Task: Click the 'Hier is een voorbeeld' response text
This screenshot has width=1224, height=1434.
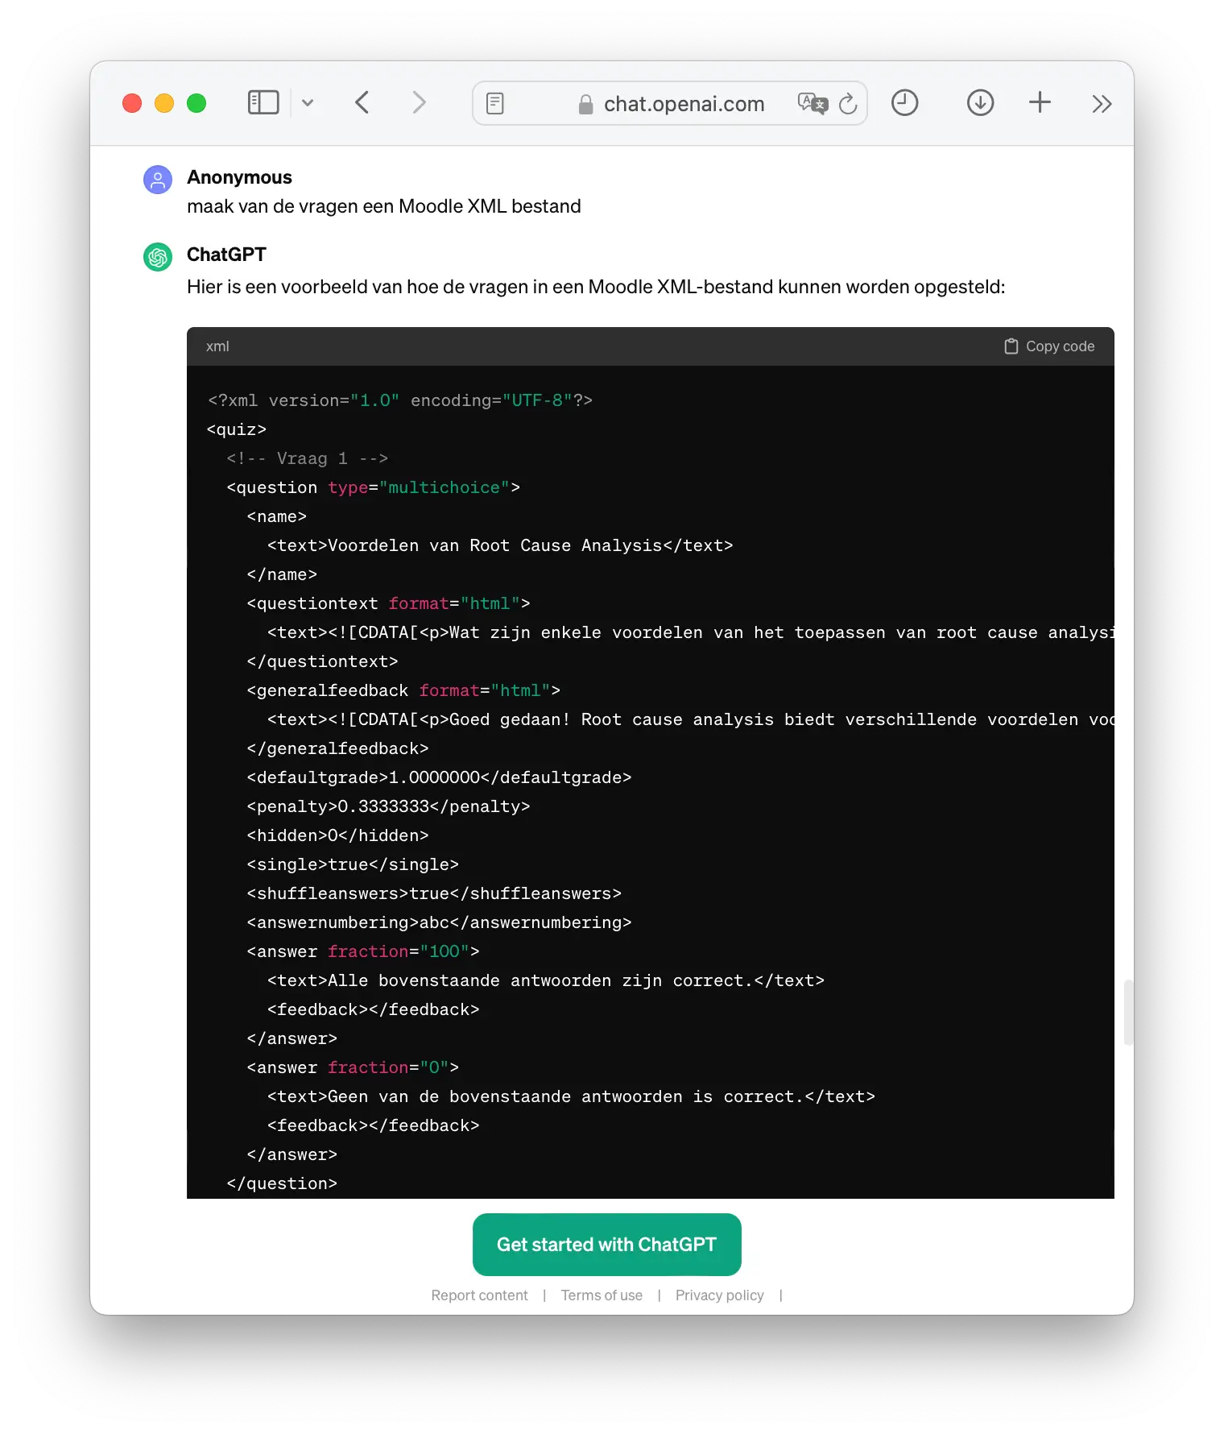Action: (596, 287)
